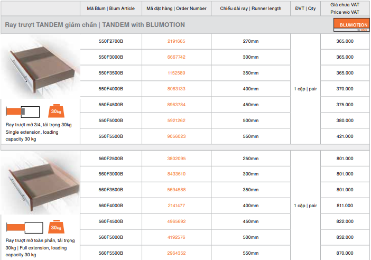Select order number 2964352

pos(177,253)
